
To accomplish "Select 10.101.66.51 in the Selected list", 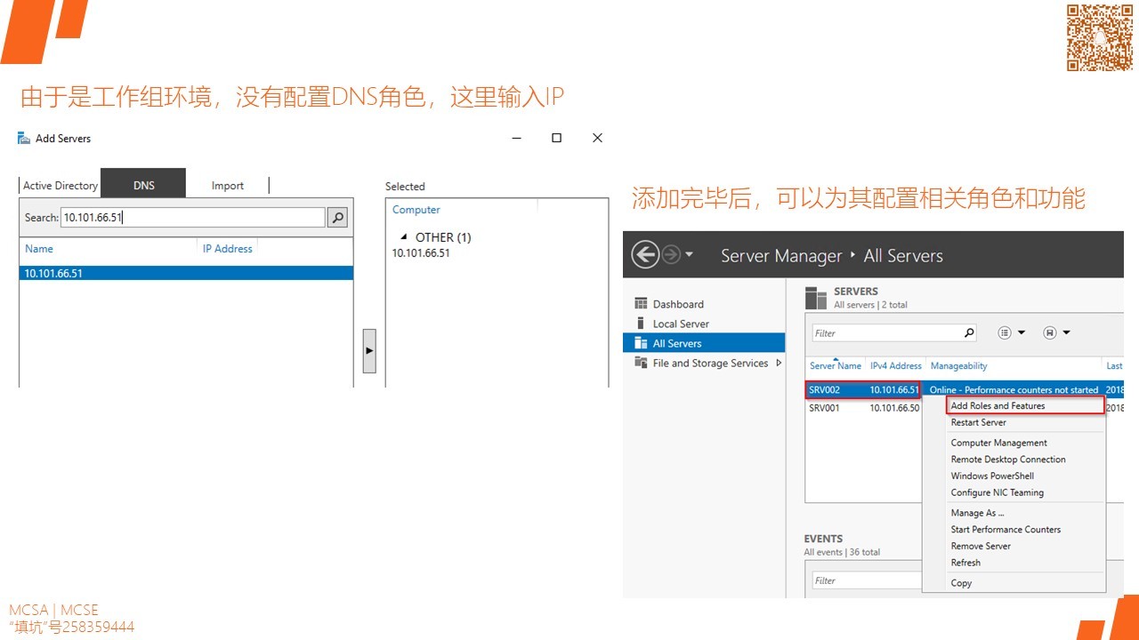I will point(421,253).
